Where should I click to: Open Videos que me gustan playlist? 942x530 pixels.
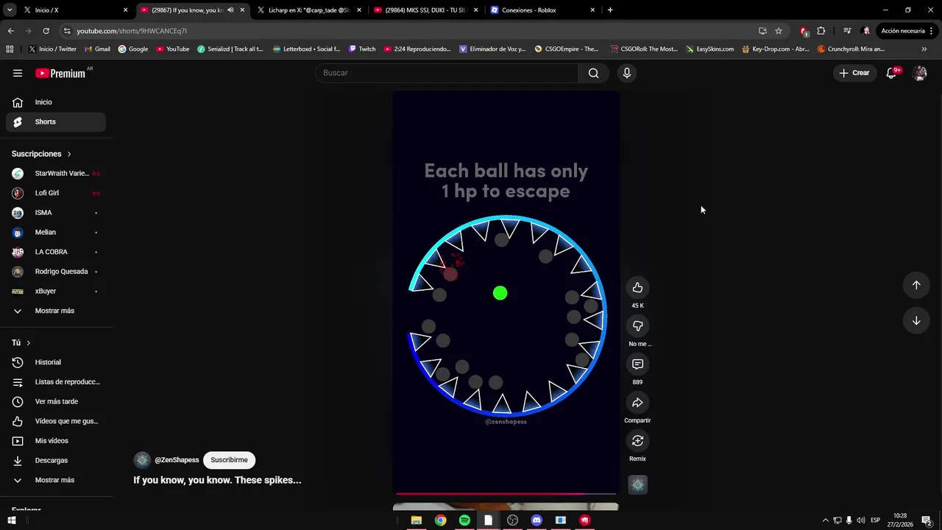pyautogui.click(x=56, y=421)
